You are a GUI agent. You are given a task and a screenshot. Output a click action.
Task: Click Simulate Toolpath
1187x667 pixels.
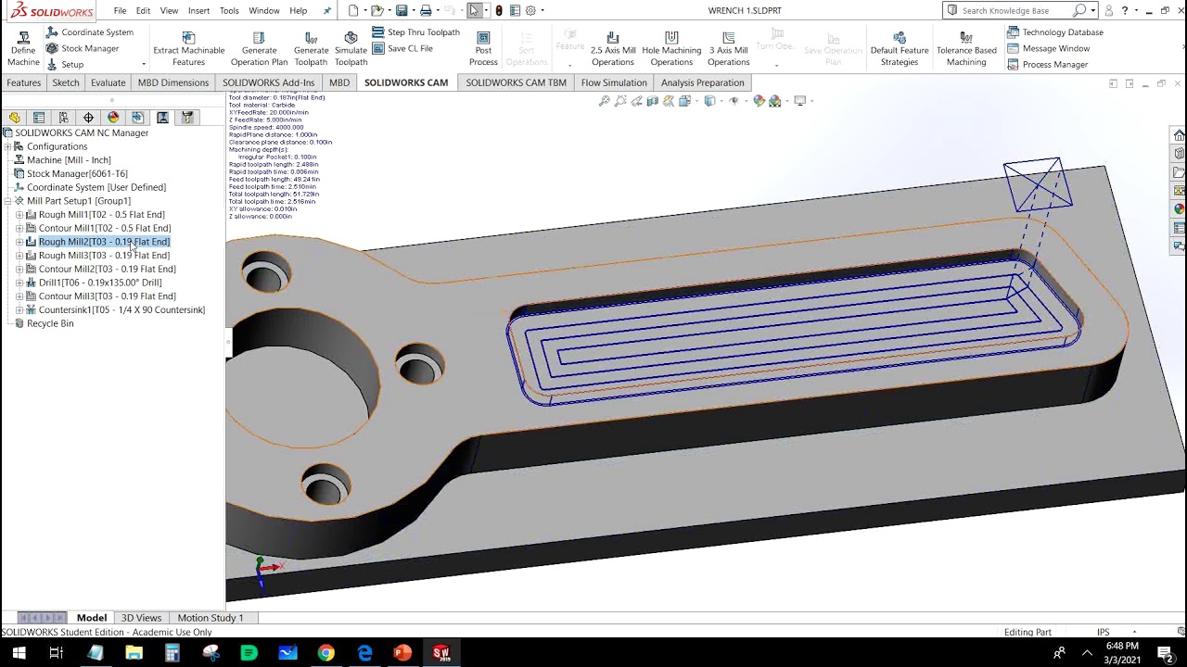(x=351, y=48)
